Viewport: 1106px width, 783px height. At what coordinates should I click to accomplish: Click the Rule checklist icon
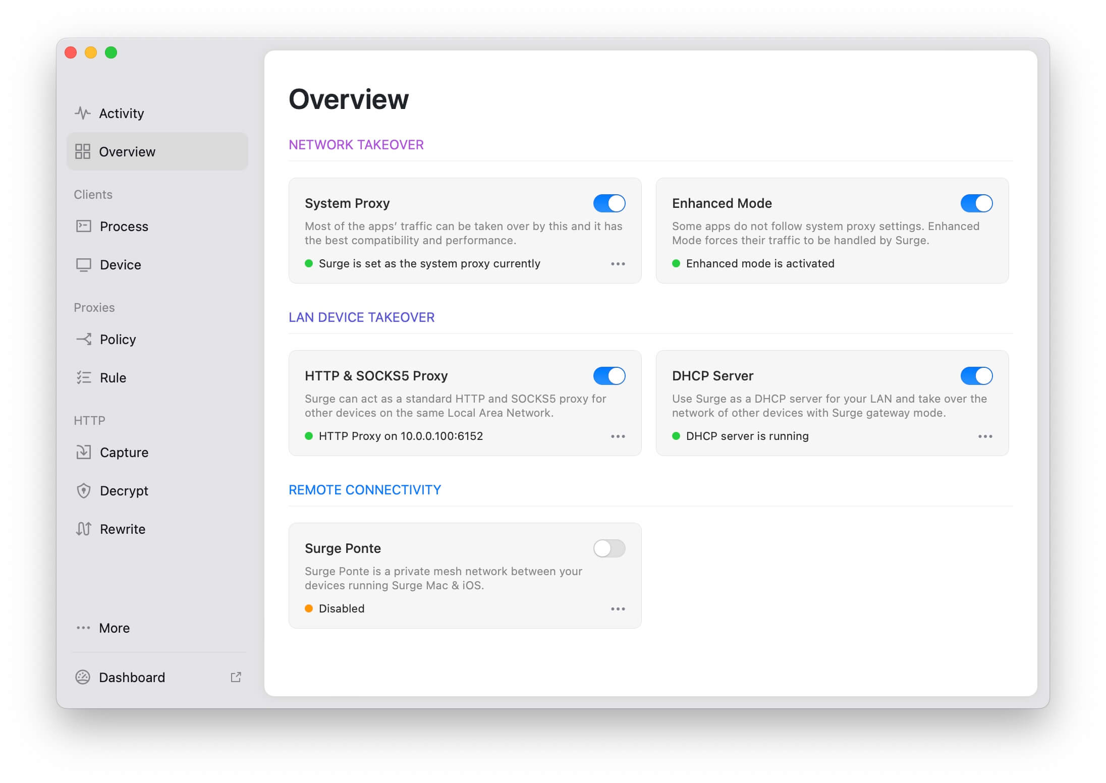pyautogui.click(x=84, y=377)
